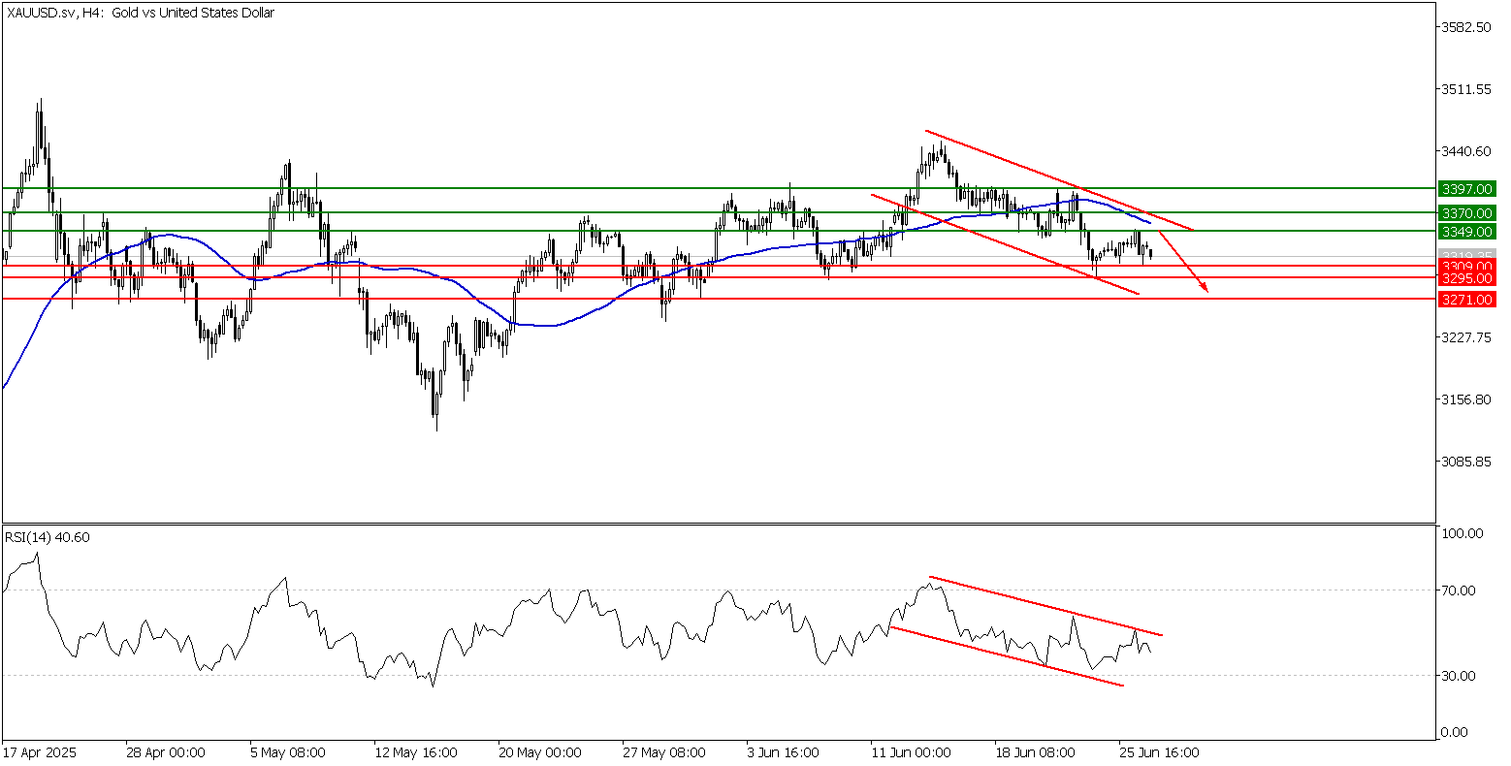Click the green 3349.00 price label
Screen dimensions: 1511x766
(x=1465, y=231)
